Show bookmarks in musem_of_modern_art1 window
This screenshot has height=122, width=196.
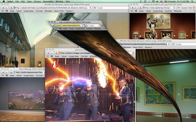coord(132,11)
